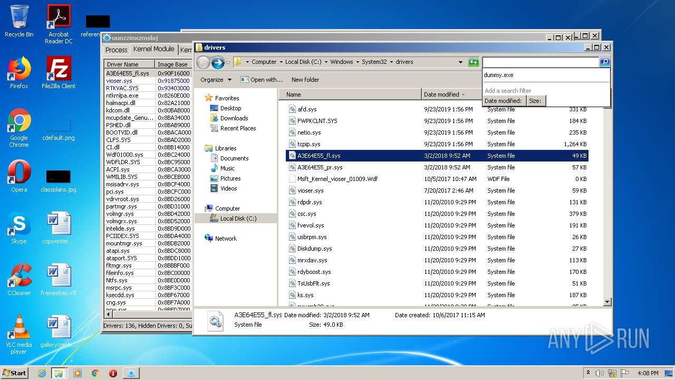This screenshot has width=675, height=380.
Task: Add Size search filter
Action: pyautogui.click(x=535, y=101)
